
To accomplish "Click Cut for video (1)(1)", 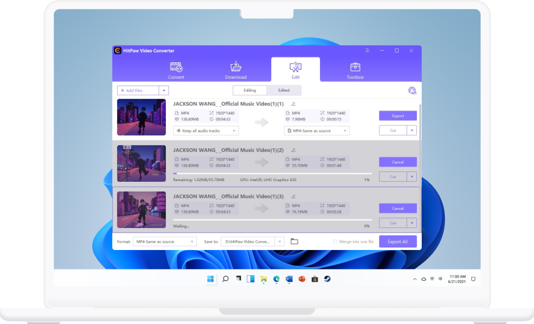I will tap(393, 130).
